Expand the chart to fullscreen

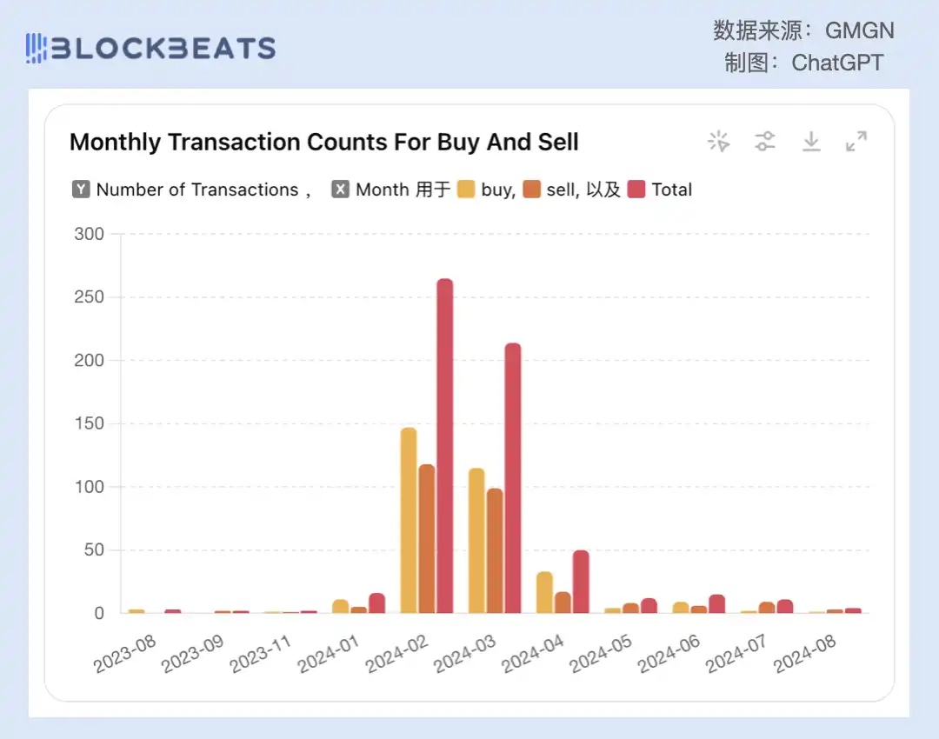point(856,142)
